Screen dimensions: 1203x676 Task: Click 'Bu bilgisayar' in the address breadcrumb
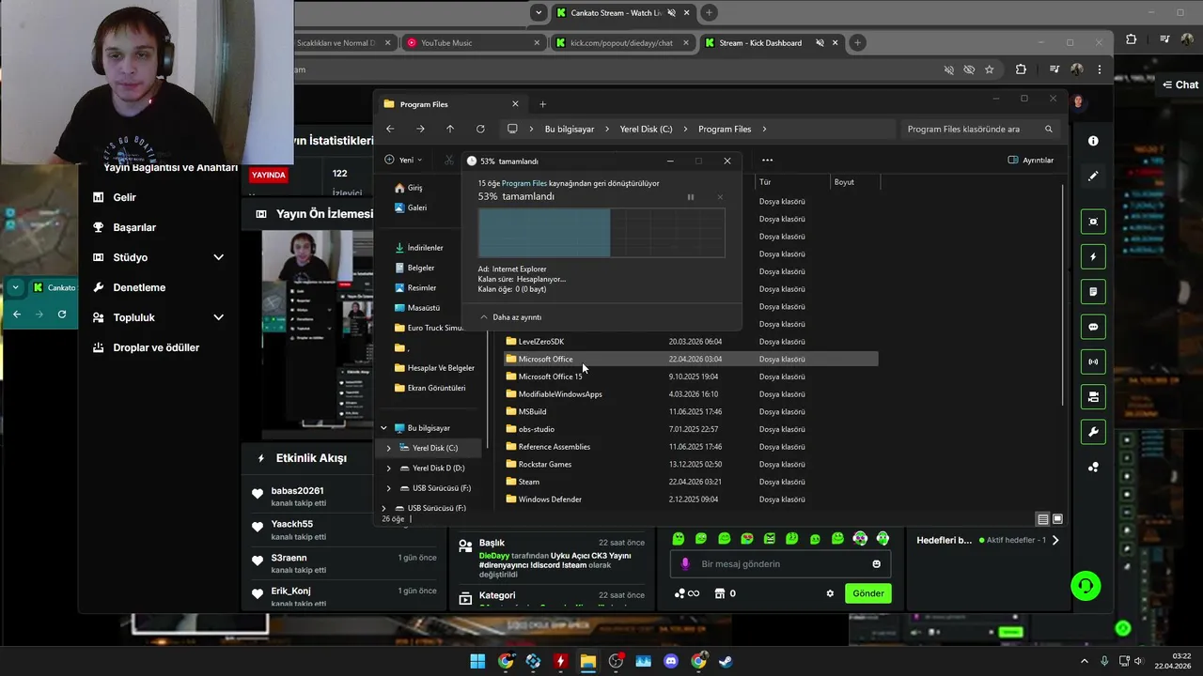point(570,129)
